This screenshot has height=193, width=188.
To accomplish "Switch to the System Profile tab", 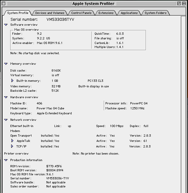I will click(17, 13).
